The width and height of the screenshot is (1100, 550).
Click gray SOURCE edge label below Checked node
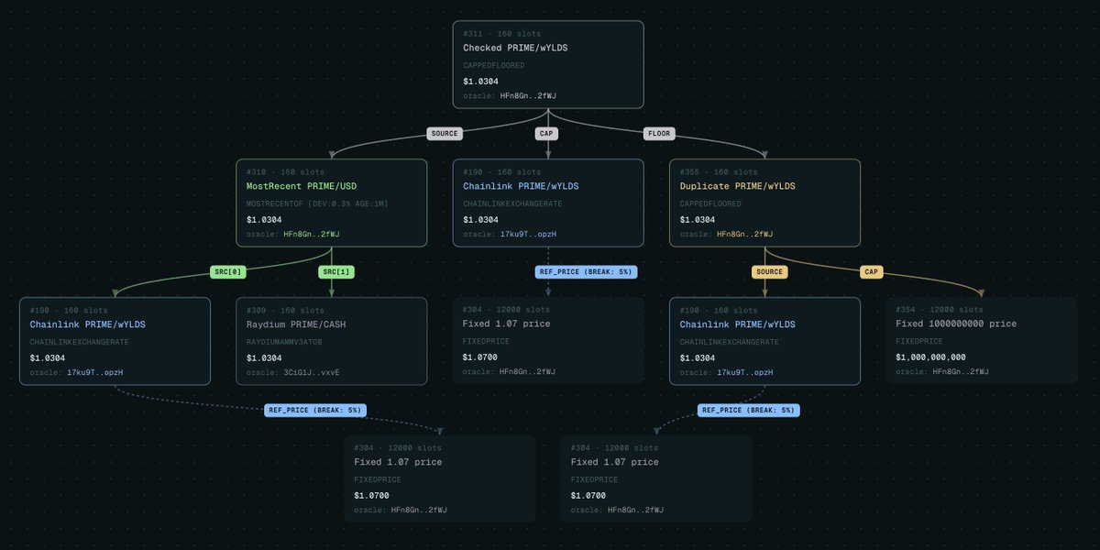point(444,134)
